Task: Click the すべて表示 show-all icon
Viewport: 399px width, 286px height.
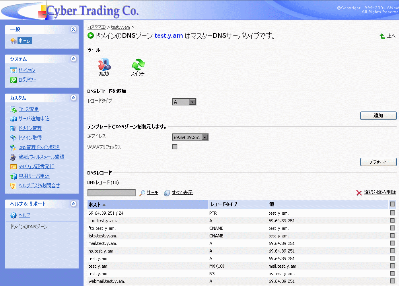Action: pyautogui.click(x=167, y=193)
